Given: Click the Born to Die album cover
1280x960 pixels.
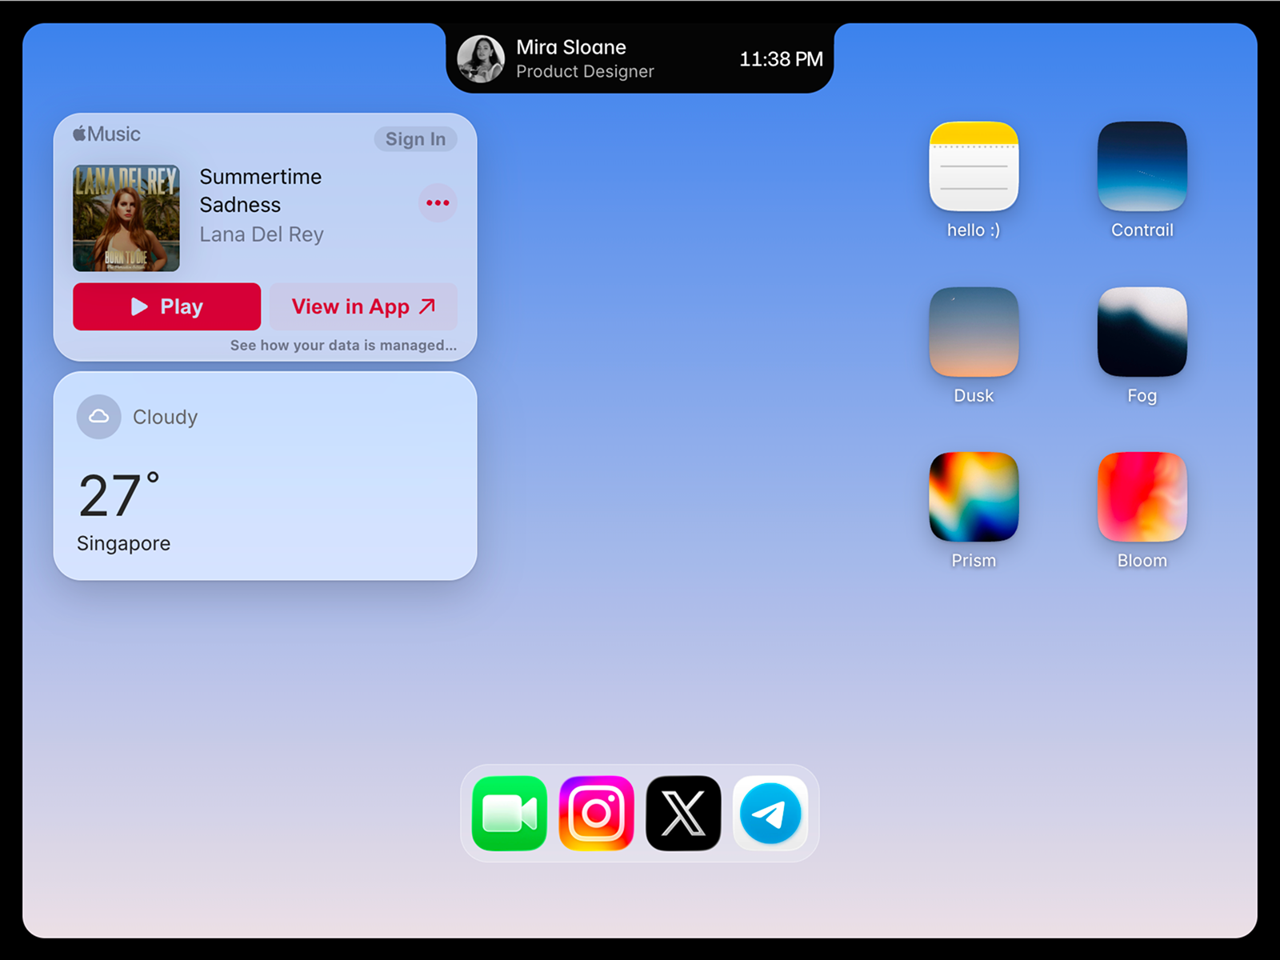Looking at the screenshot, I should (x=126, y=218).
